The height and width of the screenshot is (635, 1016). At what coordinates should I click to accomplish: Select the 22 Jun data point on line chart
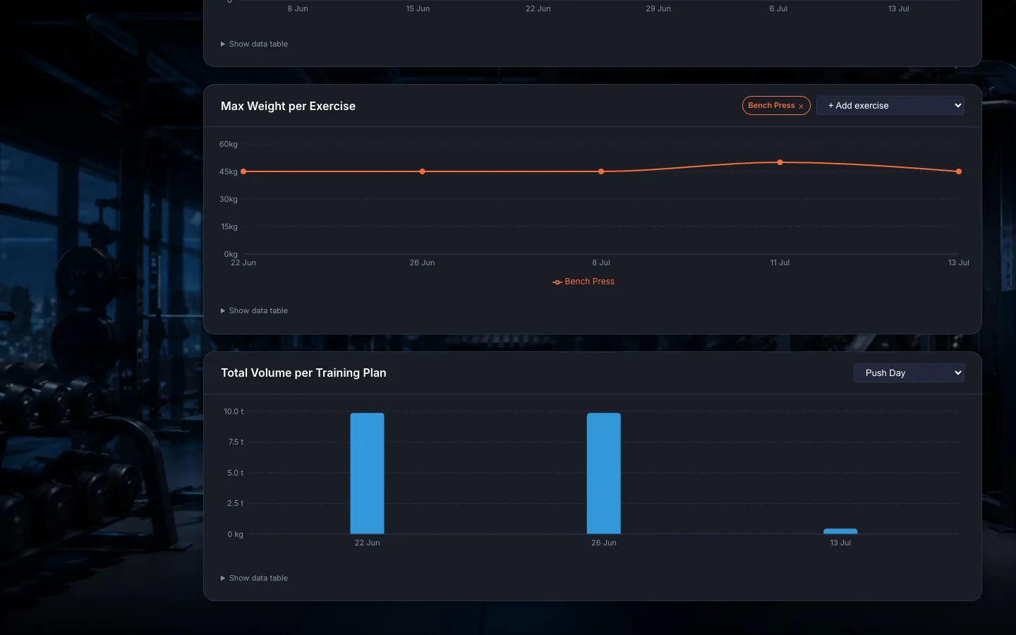243,171
